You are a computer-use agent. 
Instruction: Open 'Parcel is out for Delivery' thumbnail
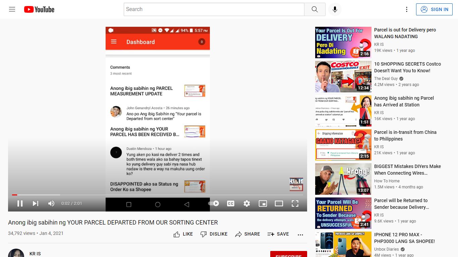click(343, 42)
